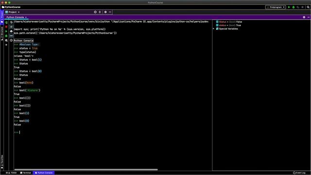The width and height of the screenshot is (311, 175).
Task: Open Favorites side tool tab
Action: (2, 162)
